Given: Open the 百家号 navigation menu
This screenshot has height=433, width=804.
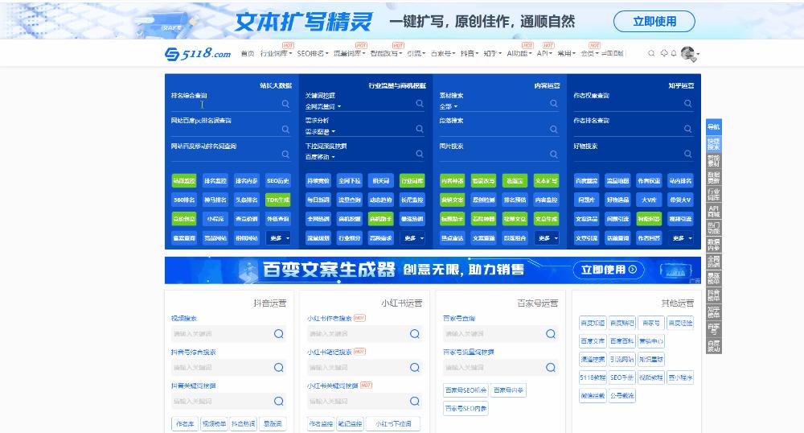Looking at the screenshot, I should (x=442, y=53).
